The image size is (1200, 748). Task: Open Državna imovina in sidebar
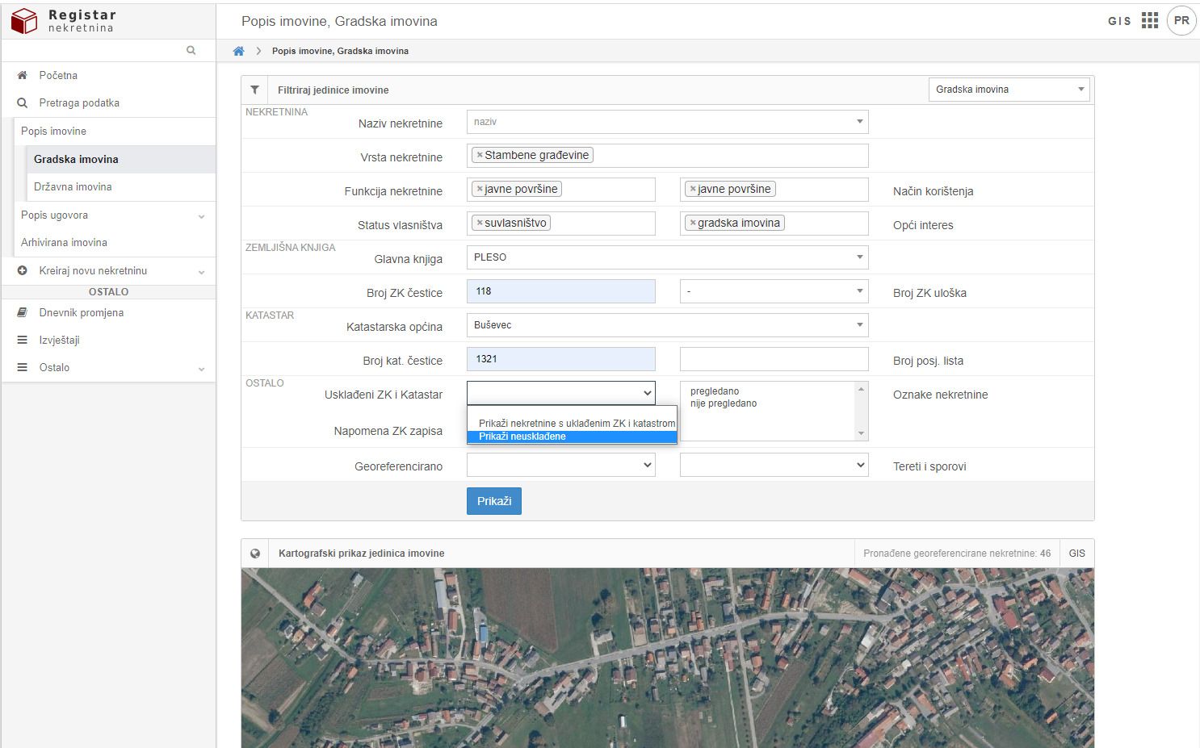coord(73,186)
